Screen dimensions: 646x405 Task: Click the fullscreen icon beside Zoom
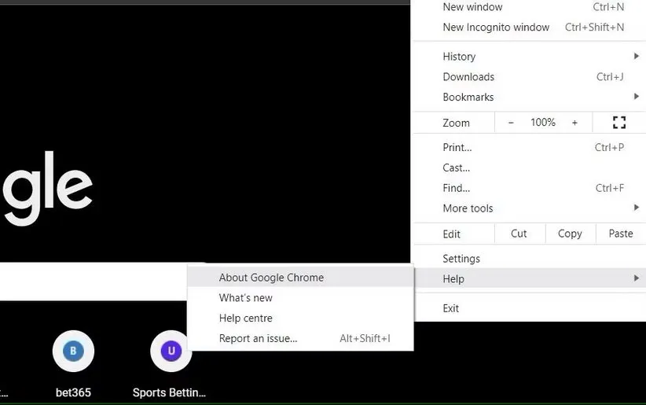point(618,123)
